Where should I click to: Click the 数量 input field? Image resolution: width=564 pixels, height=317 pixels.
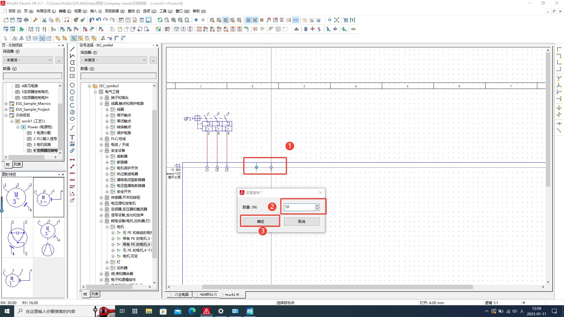299,207
